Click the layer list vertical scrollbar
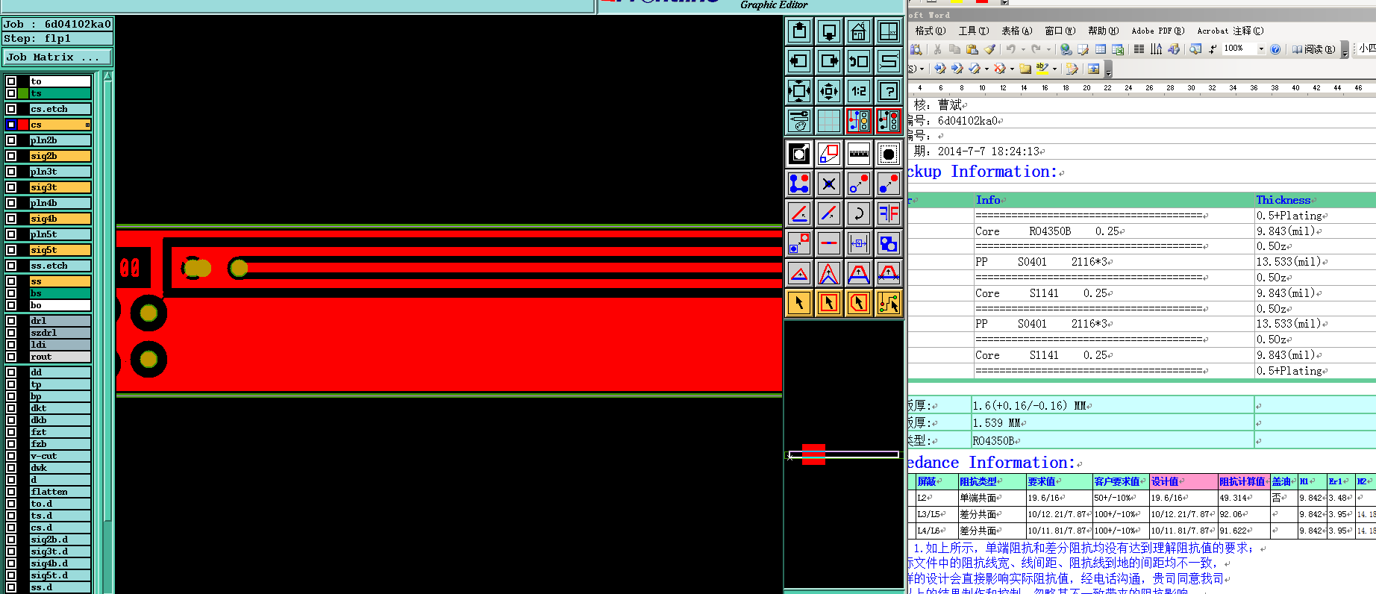This screenshot has height=594, width=1376. pos(107,332)
